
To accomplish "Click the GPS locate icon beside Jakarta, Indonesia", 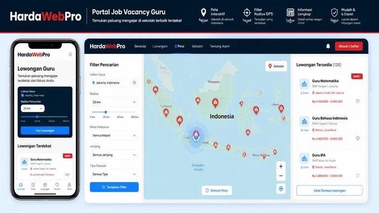I will tap(134, 83).
